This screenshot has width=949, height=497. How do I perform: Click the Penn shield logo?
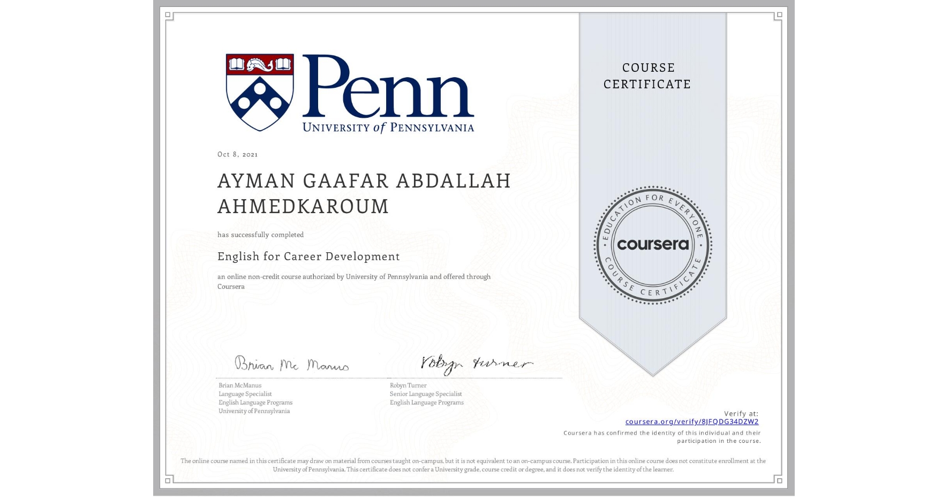click(x=261, y=92)
